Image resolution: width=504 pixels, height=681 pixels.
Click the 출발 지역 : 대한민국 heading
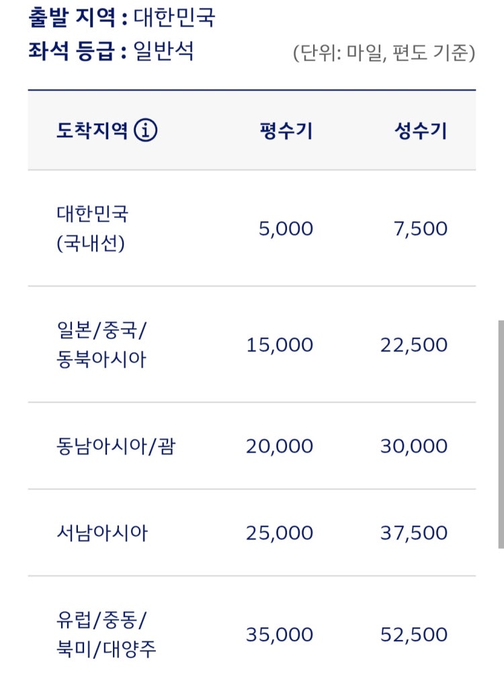click(122, 17)
